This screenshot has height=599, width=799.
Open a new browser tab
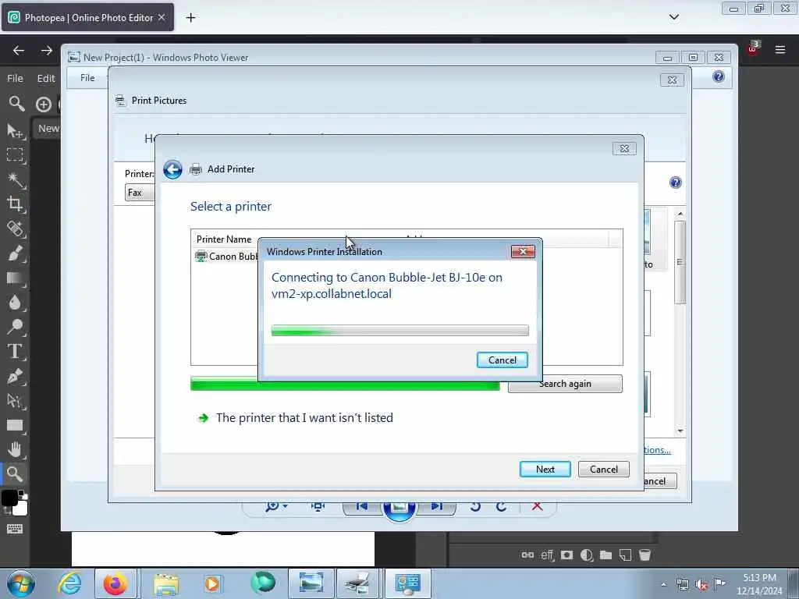(x=190, y=18)
